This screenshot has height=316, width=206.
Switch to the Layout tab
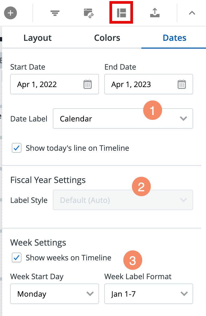click(x=37, y=38)
